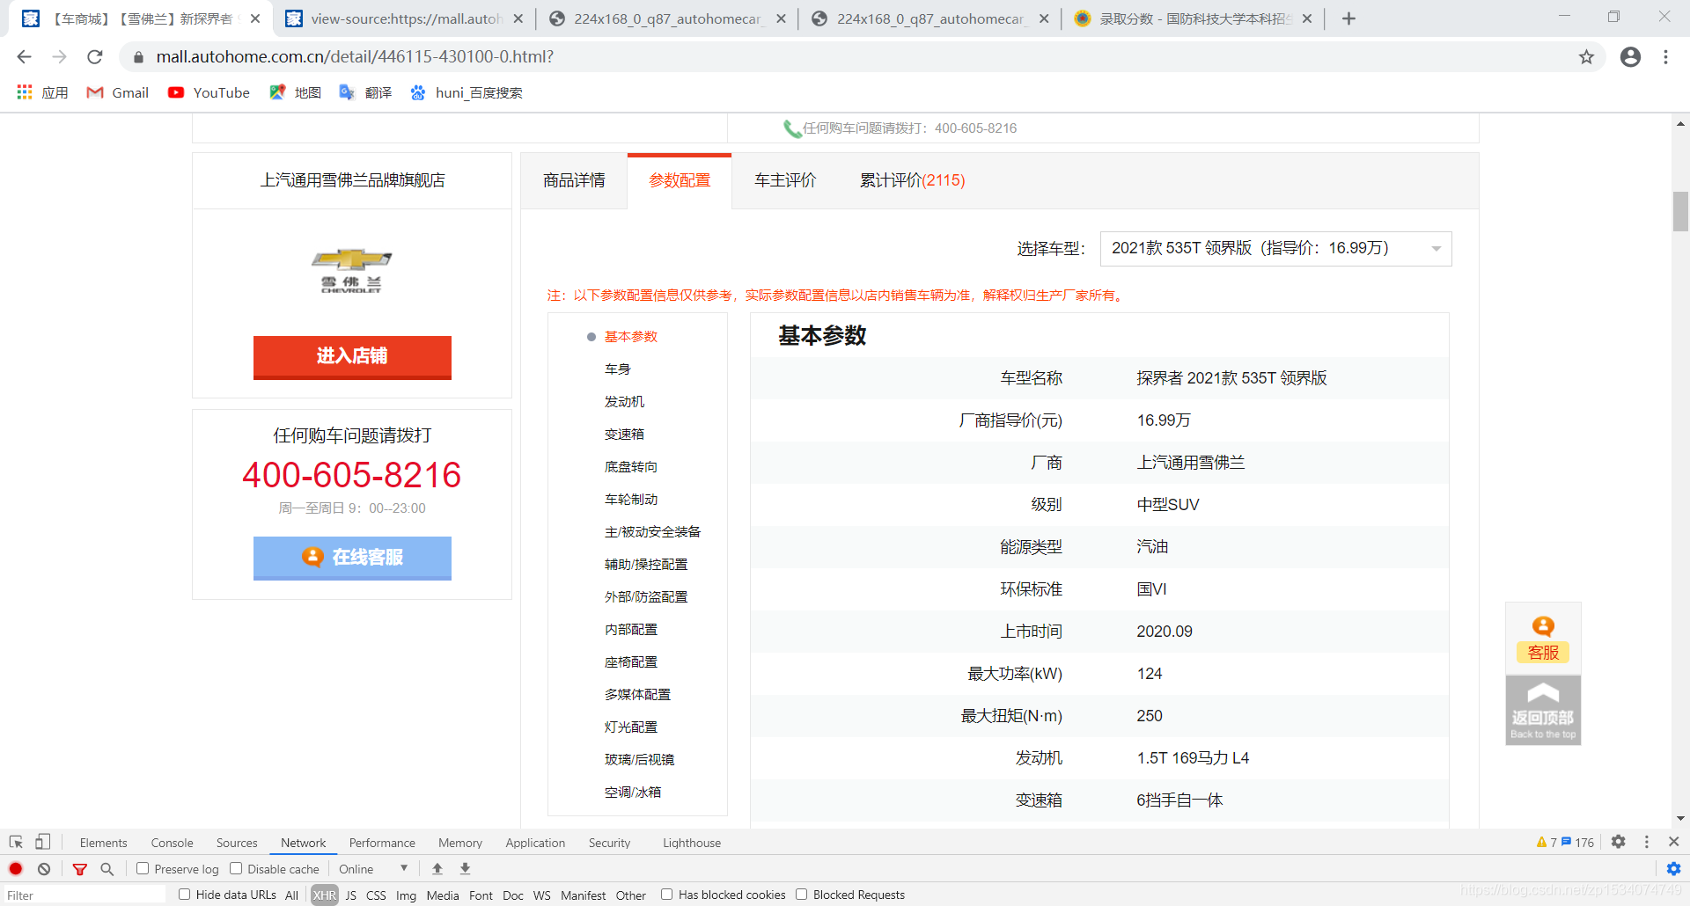Open Maps bookmark 地图
This screenshot has height=906, width=1690.
point(296,92)
